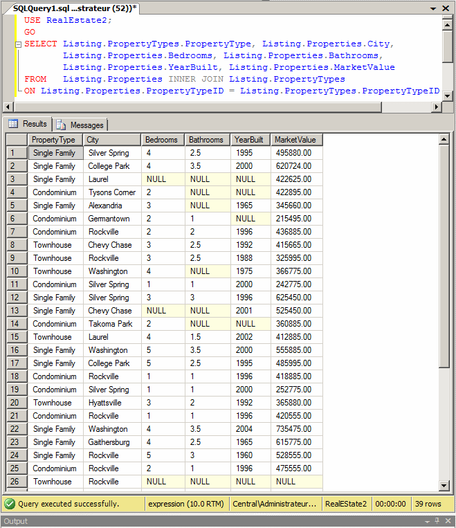This screenshot has width=456, height=528.
Task: Click 'Query executed successfully.' status text
Action: 69,504
